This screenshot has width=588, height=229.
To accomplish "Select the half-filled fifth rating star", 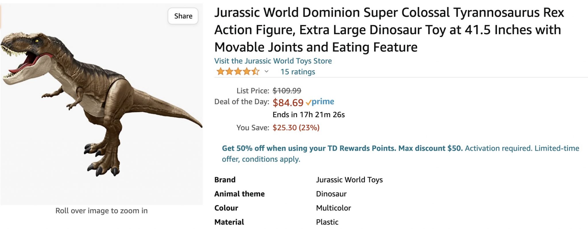I will tap(256, 71).
